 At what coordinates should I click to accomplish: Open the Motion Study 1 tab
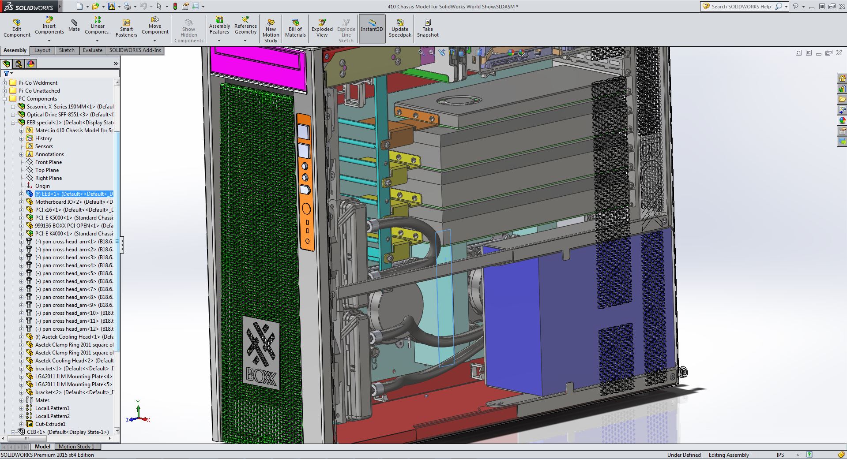tap(76, 447)
